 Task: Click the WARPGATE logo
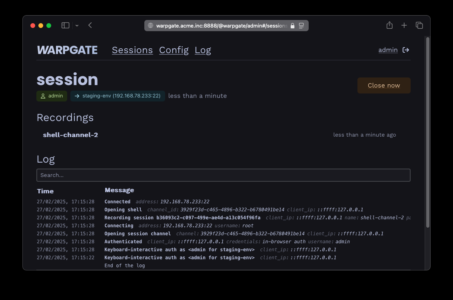(x=67, y=50)
